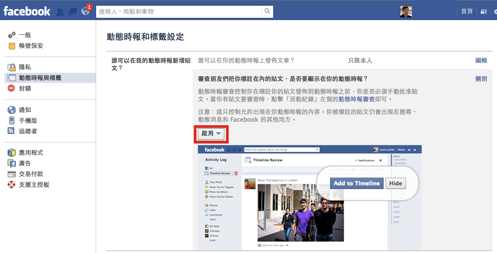Click the badge icon beside 帳號保安
This screenshot has width=497, height=253.
point(12,46)
